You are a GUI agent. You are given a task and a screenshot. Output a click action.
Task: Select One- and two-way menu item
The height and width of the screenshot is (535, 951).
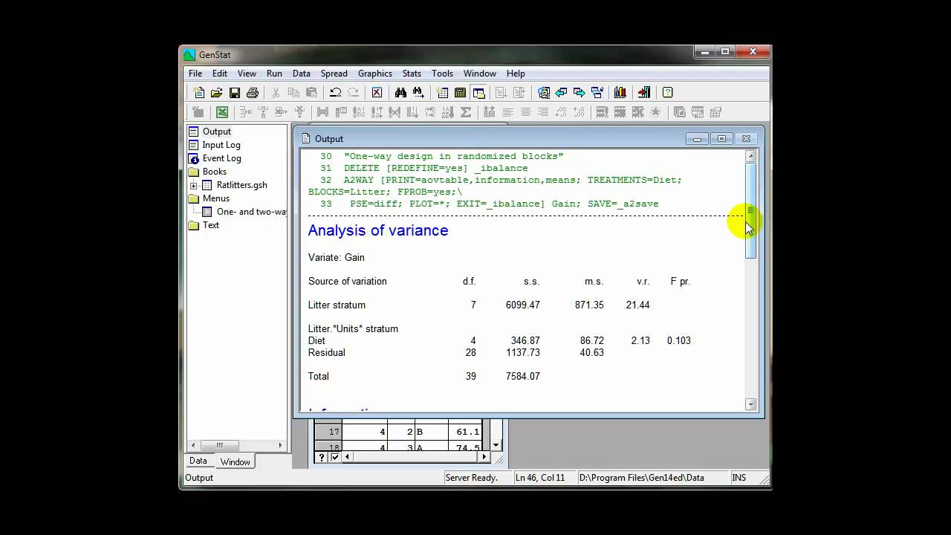click(251, 212)
